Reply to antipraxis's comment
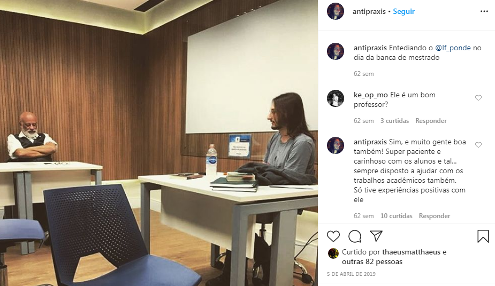 435,216
